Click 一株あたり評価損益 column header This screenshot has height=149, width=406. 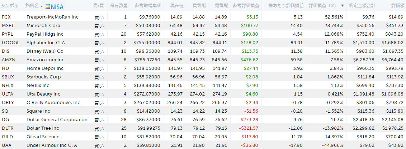tap(284, 5)
